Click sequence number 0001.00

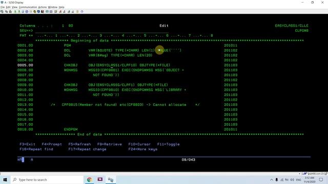(25, 45)
